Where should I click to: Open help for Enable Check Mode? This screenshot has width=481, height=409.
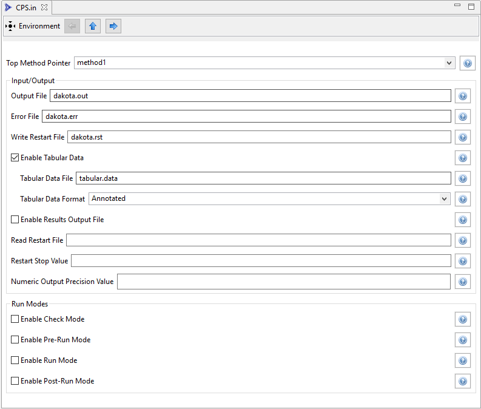pyautogui.click(x=463, y=319)
